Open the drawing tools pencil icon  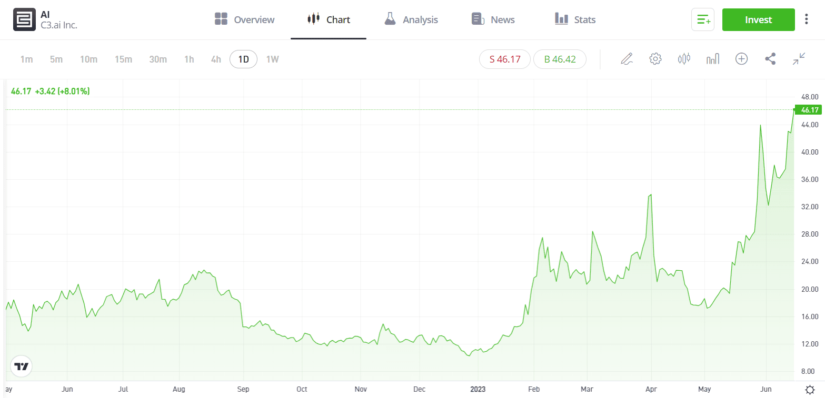[626, 59]
